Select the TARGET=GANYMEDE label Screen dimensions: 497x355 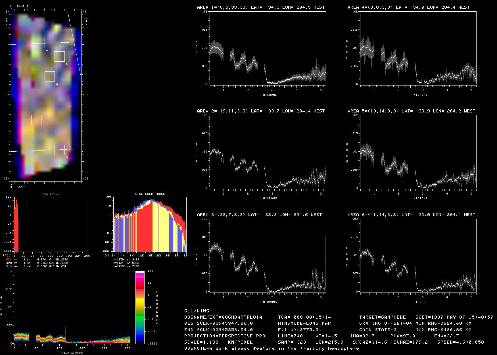tap(382, 317)
